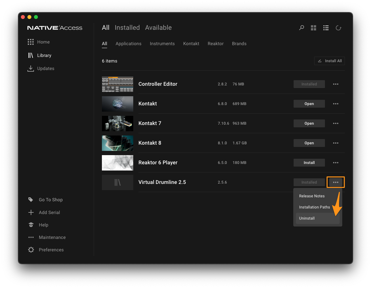Click Installed button for Controller Editor
The width and height of the screenshot is (371, 288).
pos(309,84)
